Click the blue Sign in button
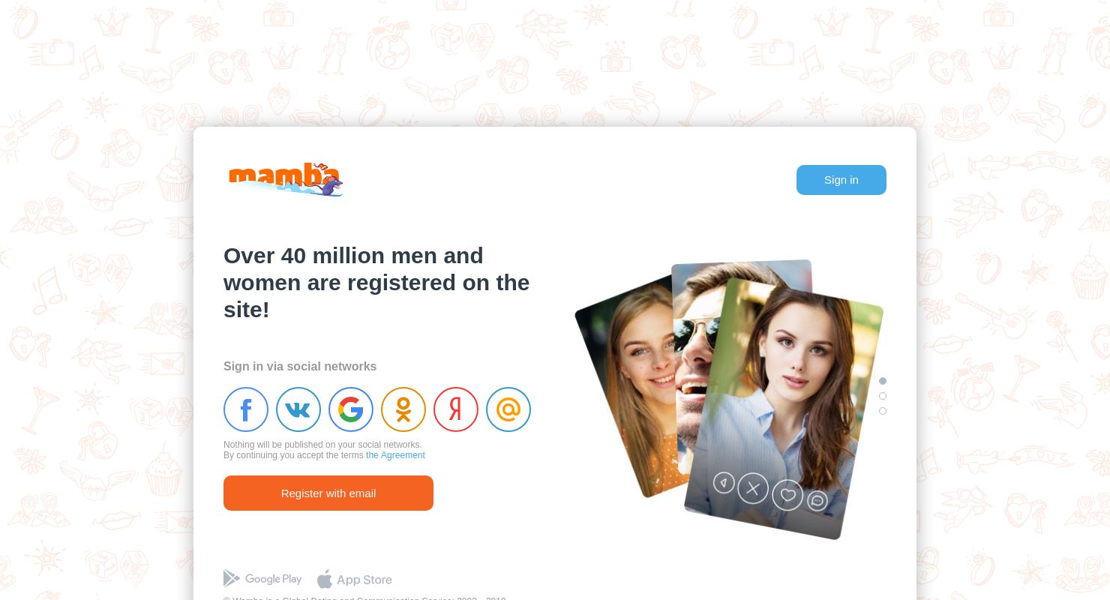 841,180
